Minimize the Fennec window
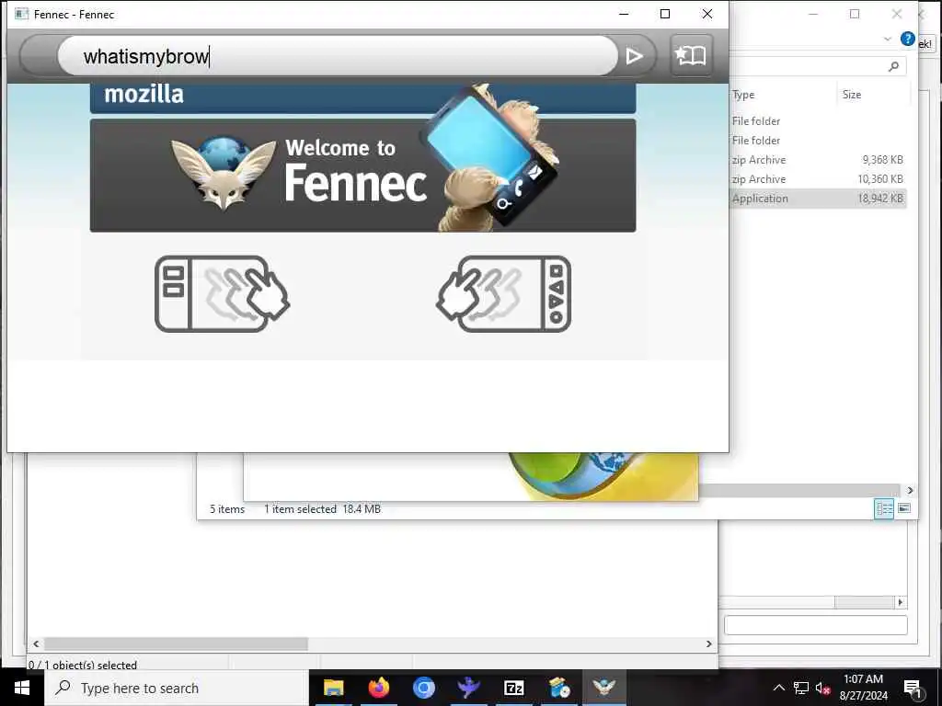The height and width of the screenshot is (706, 942). coord(625,14)
